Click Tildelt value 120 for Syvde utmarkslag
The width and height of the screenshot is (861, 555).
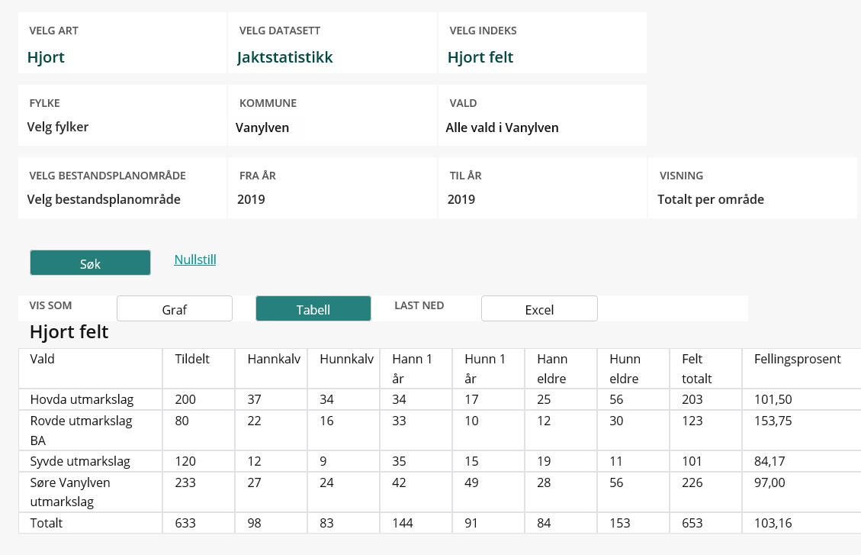tap(185, 461)
